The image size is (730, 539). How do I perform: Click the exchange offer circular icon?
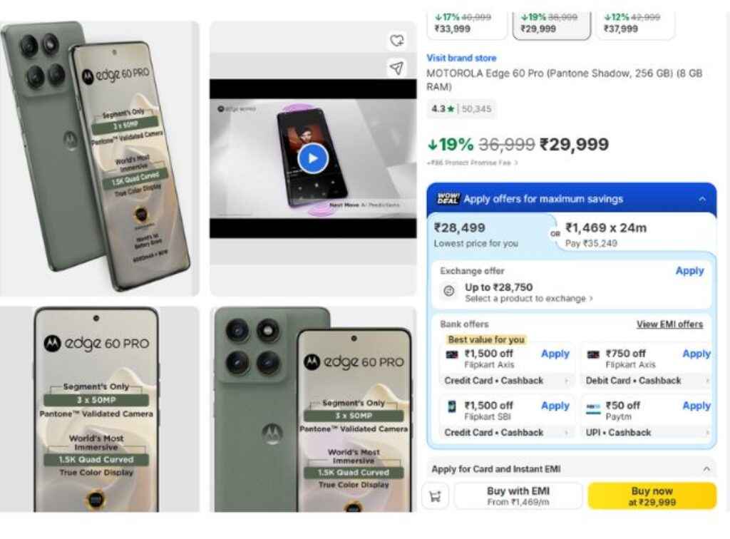[x=449, y=292]
